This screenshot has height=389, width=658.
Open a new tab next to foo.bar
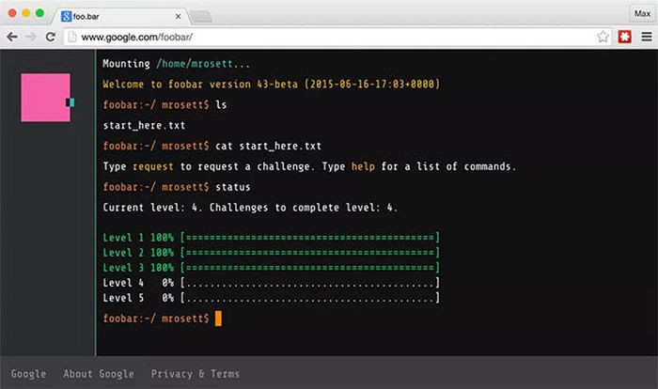[201, 16]
